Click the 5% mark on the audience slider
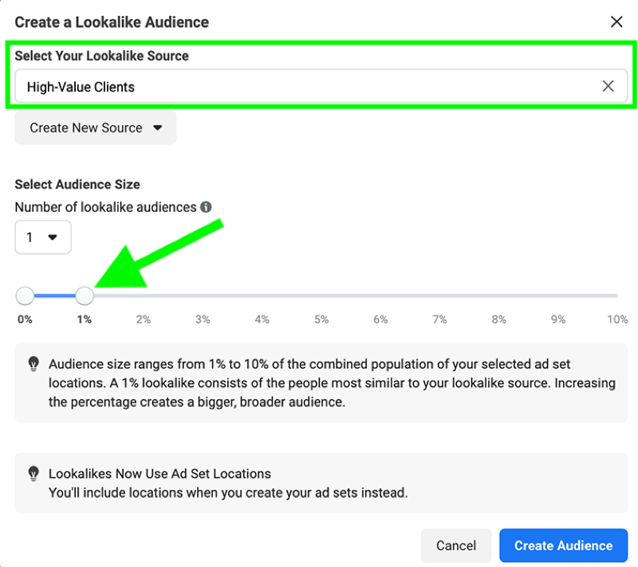 coord(321,319)
